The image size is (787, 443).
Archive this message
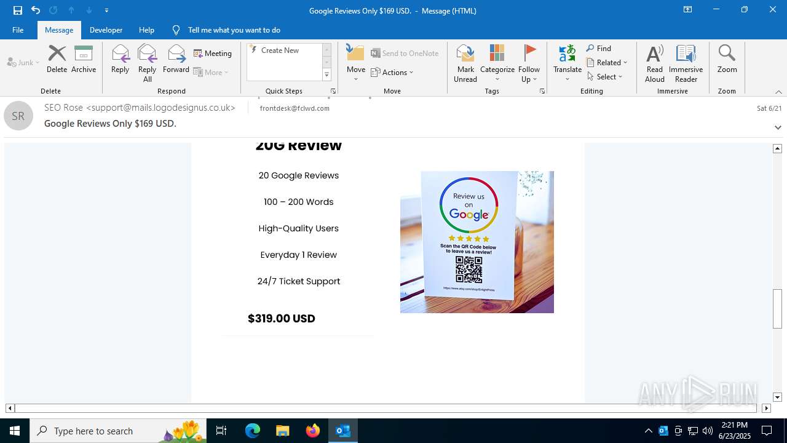coord(84,60)
